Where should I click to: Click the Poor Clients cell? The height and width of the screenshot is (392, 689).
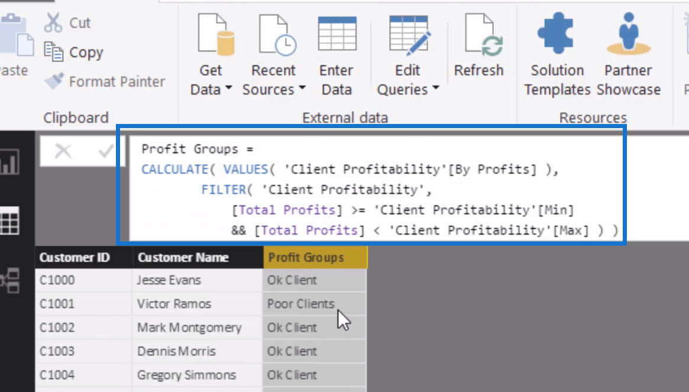click(315, 304)
